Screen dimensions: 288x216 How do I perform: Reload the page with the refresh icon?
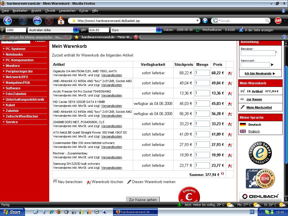37,21
